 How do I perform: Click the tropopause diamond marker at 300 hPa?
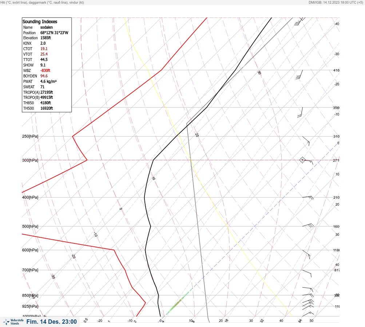tap(302, 160)
